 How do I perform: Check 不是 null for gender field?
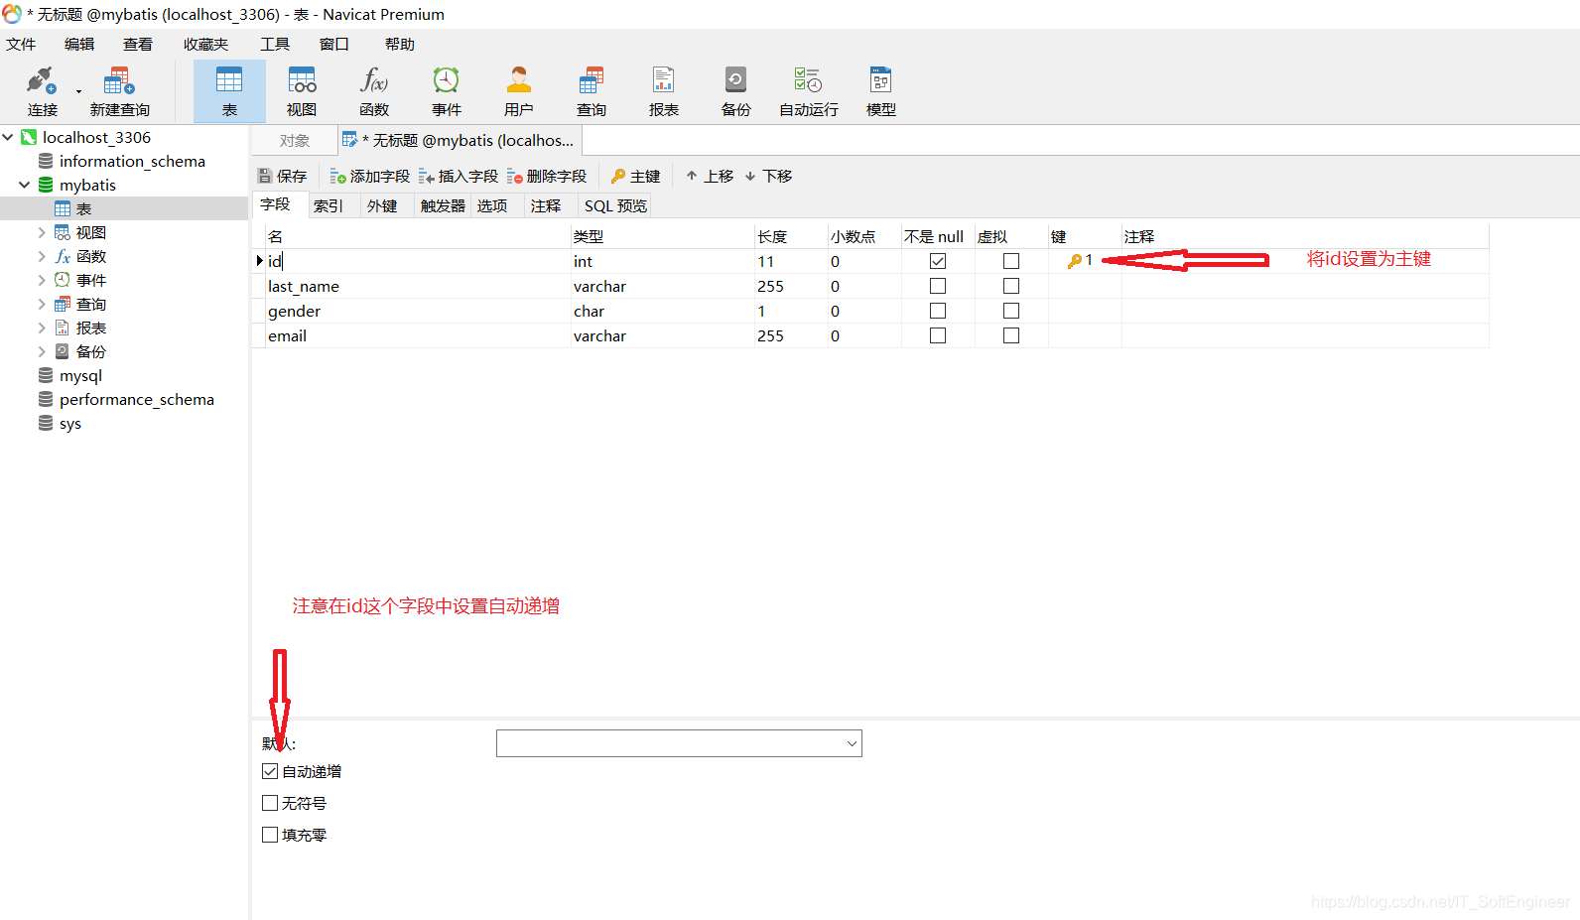click(x=938, y=311)
